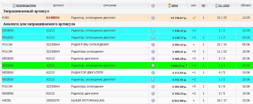This screenshot has height=104, width=253.
Task: Click the sort arrows beside производитель header
Action: pos(14,5)
